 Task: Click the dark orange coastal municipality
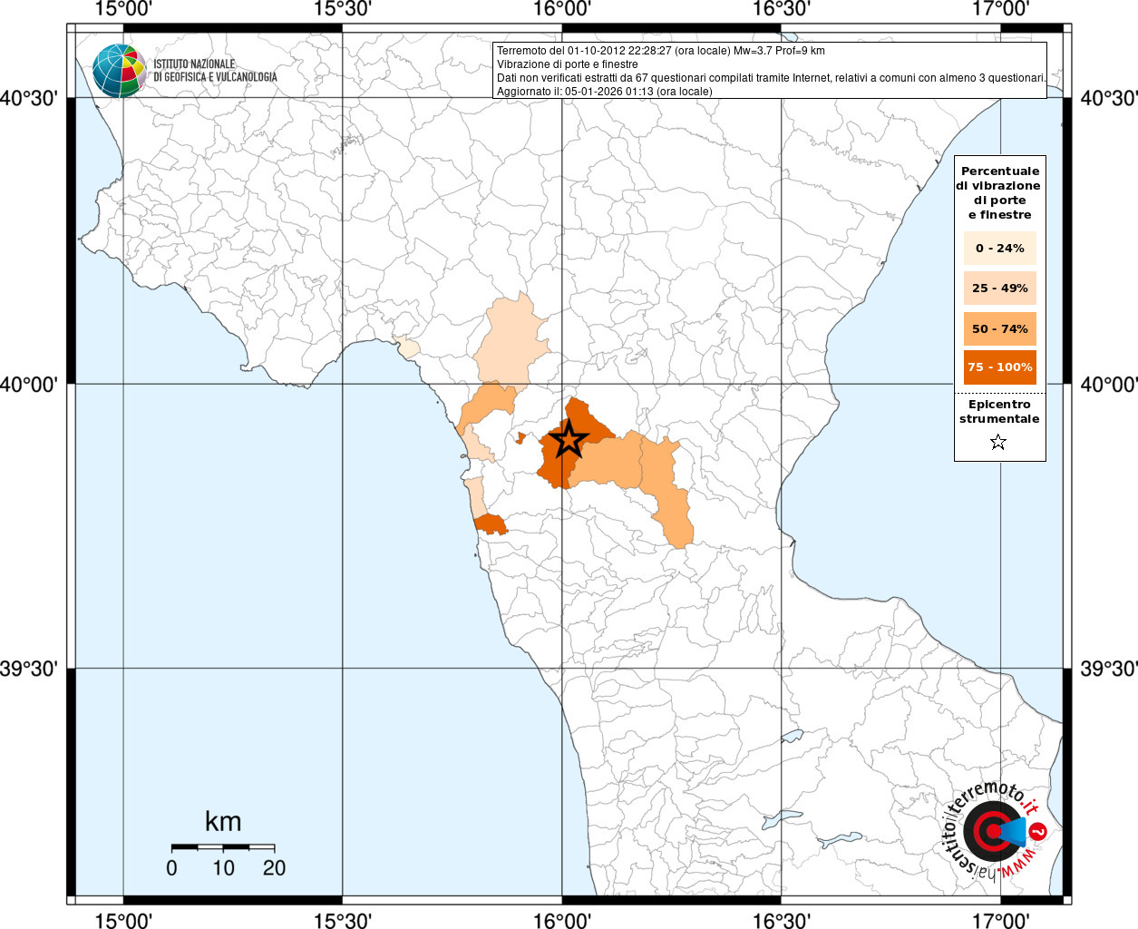coord(491,523)
